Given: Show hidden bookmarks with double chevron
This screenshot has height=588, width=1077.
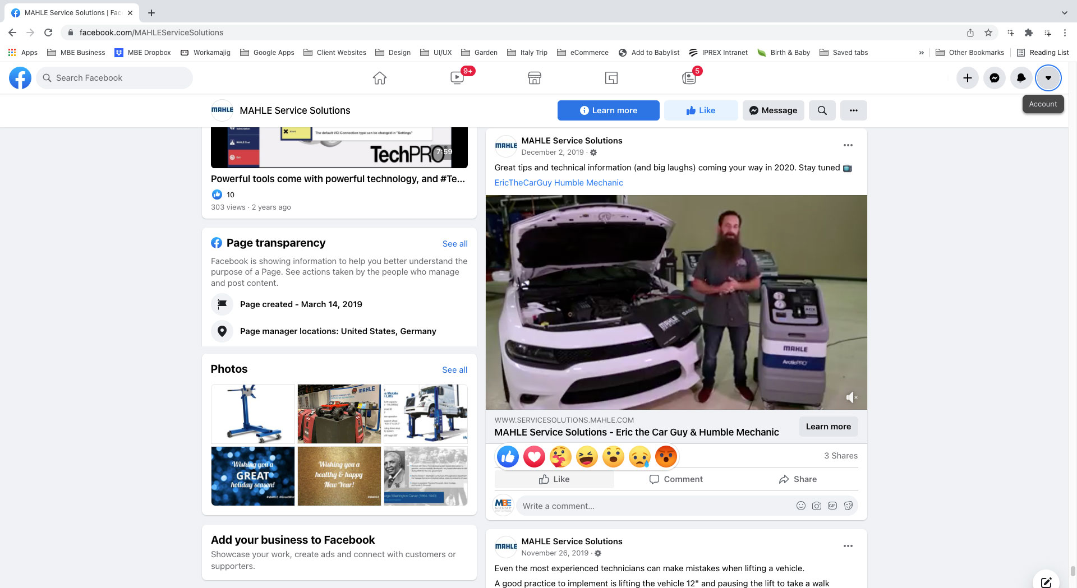Looking at the screenshot, I should [x=921, y=53].
